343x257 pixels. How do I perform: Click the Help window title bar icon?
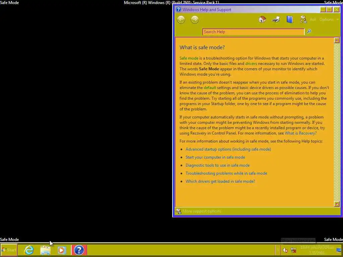(179, 10)
